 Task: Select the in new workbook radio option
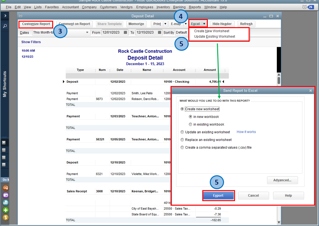coord(190,117)
